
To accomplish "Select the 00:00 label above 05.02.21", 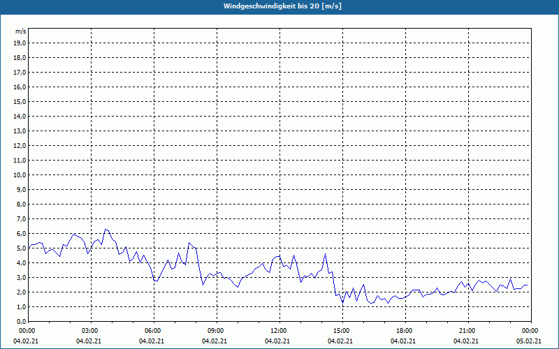I will 531,331.
